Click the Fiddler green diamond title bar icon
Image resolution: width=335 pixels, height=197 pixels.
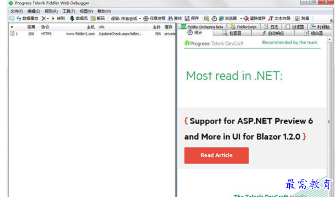point(11,3)
